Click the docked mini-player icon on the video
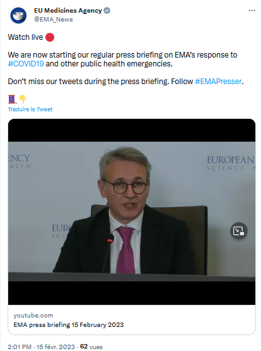This screenshot has height=351, width=261. pyautogui.click(x=238, y=231)
